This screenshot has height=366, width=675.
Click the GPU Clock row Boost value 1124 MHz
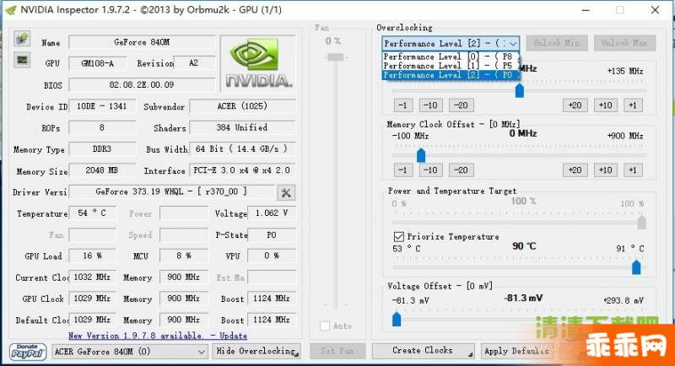point(272,299)
